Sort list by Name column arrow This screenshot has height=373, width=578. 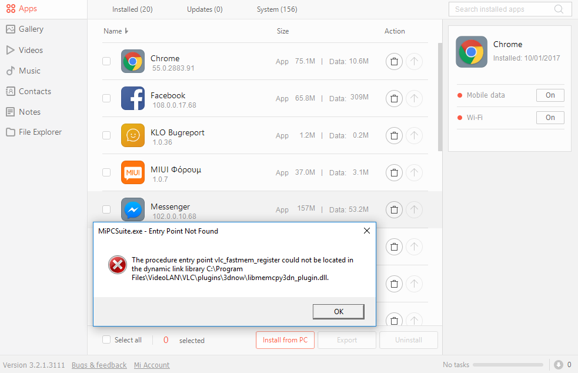(x=126, y=31)
